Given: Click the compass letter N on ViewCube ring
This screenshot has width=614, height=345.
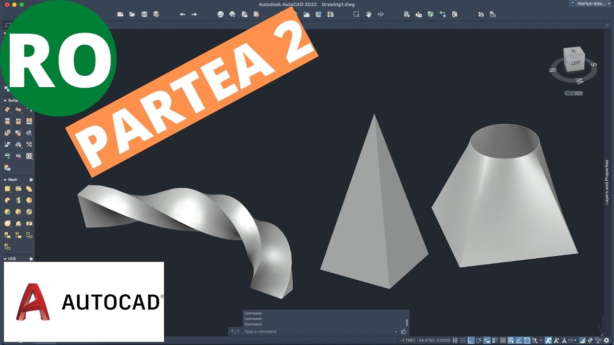Looking at the screenshot, I should point(553,70).
